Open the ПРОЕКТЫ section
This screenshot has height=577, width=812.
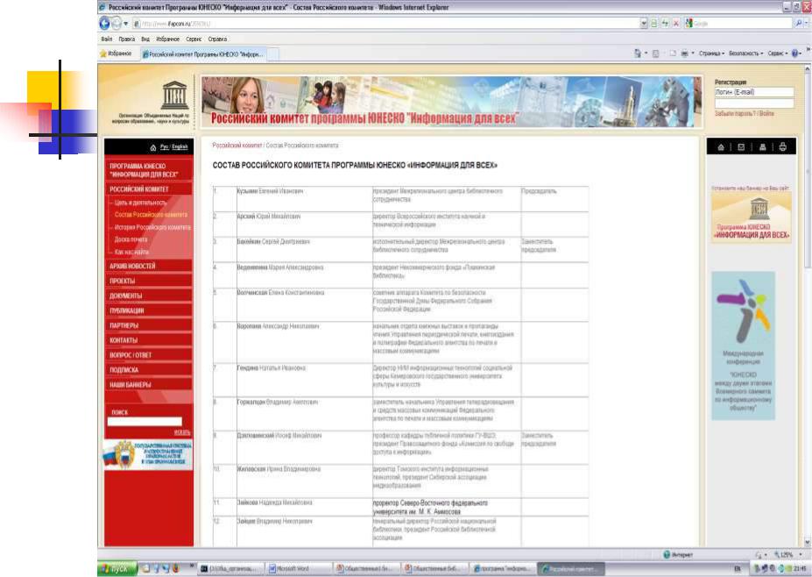tap(149, 281)
